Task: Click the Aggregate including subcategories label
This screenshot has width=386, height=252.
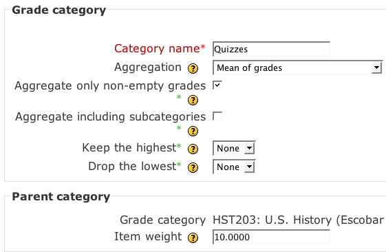Action: pyautogui.click(x=110, y=117)
